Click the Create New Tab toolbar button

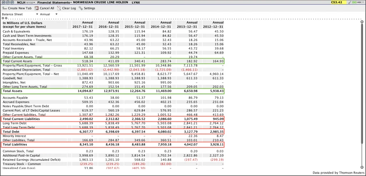(17, 8)
